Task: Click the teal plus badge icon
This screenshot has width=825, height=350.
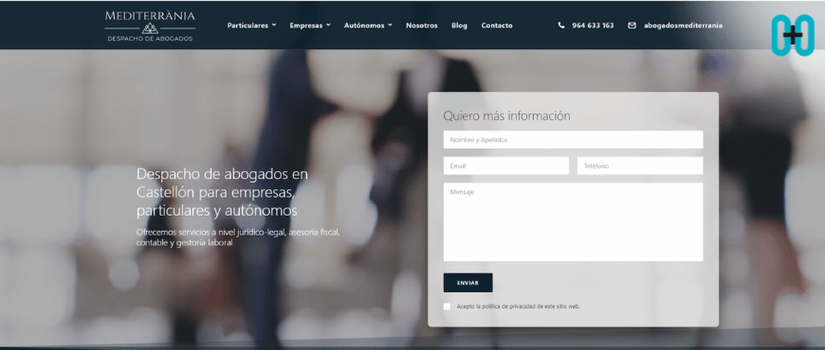Action: (793, 35)
